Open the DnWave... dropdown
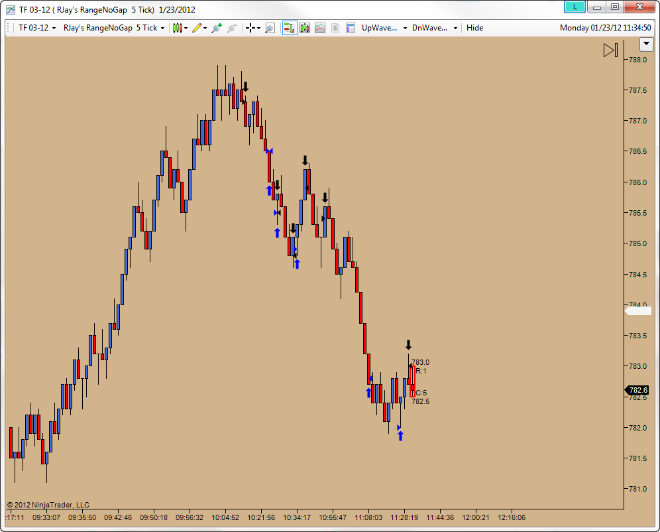 pyautogui.click(x=435, y=29)
